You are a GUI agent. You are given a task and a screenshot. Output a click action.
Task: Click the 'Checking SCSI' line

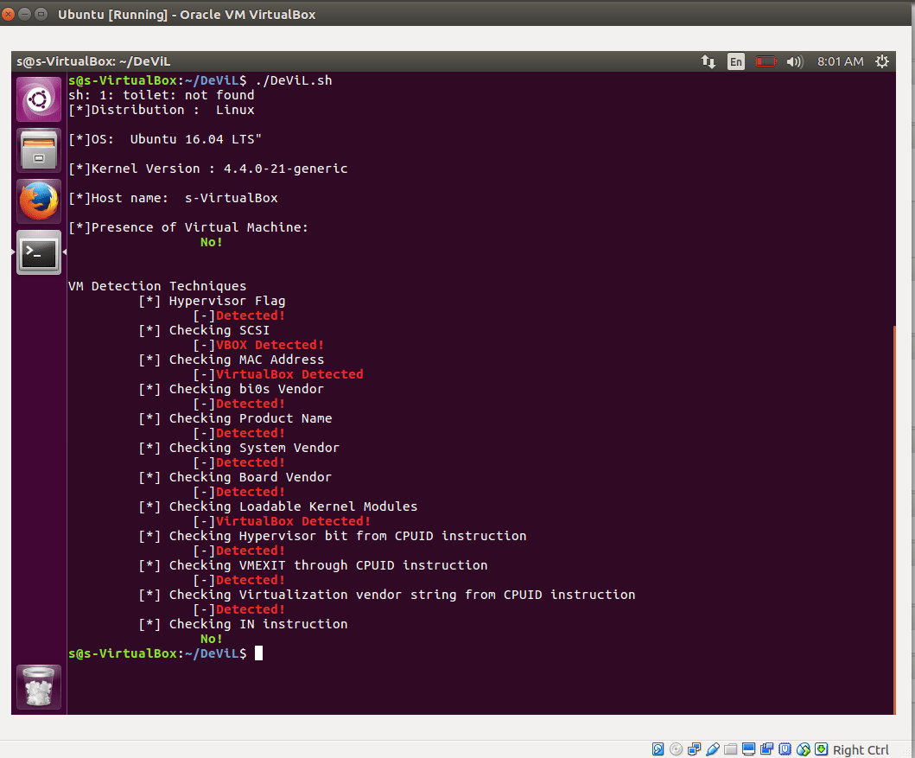pos(204,330)
